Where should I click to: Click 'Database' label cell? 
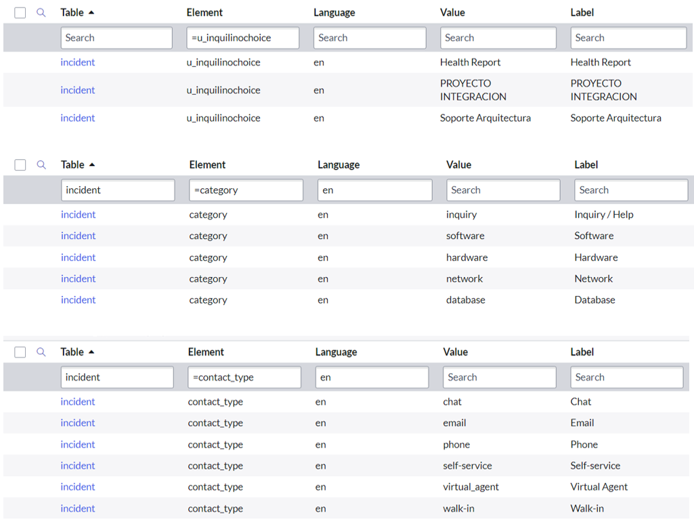tap(595, 300)
